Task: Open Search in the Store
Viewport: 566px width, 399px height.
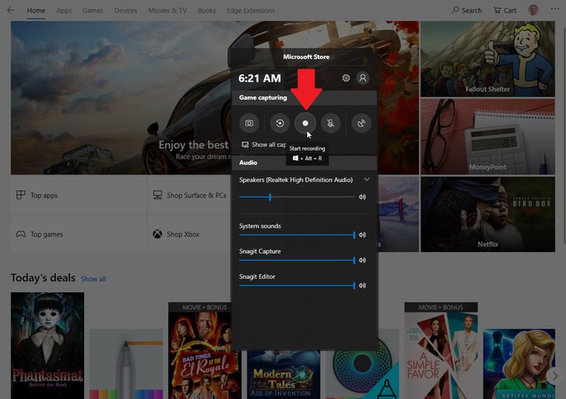Action: click(x=467, y=10)
